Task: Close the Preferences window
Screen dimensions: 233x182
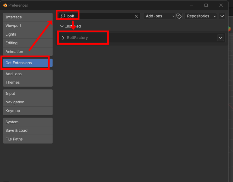Action: click(x=221, y=5)
